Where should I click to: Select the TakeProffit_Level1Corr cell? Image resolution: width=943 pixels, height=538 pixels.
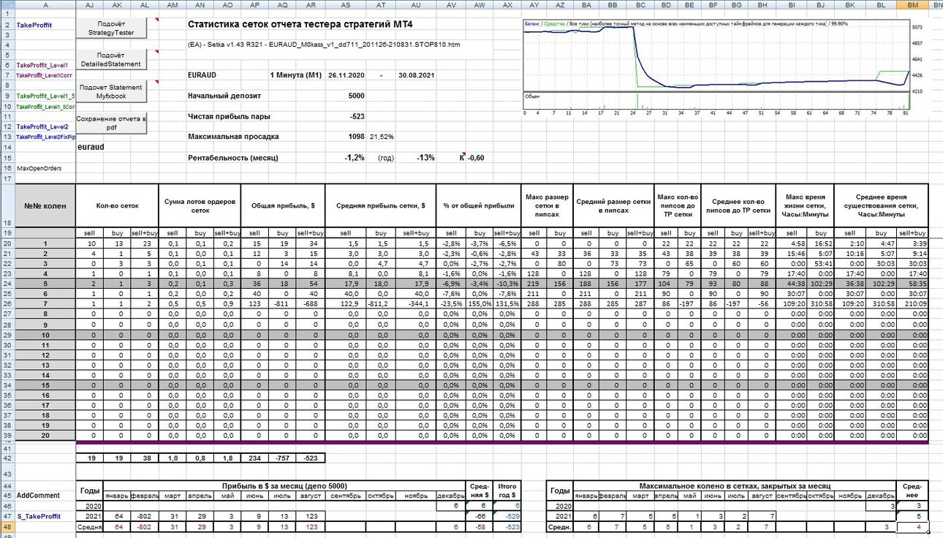pyautogui.click(x=44, y=75)
